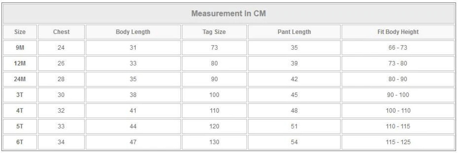Click the 'Body Length' column header
Image resolution: width=458 pixels, height=153 pixels.
(133, 32)
